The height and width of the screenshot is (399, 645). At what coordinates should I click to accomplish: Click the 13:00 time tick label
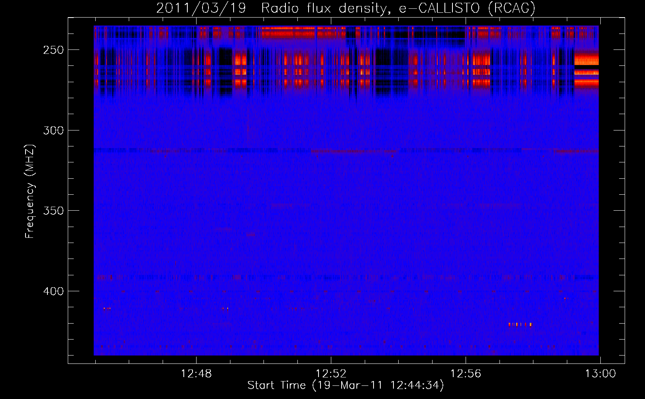pyautogui.click(x=600, y=374)
